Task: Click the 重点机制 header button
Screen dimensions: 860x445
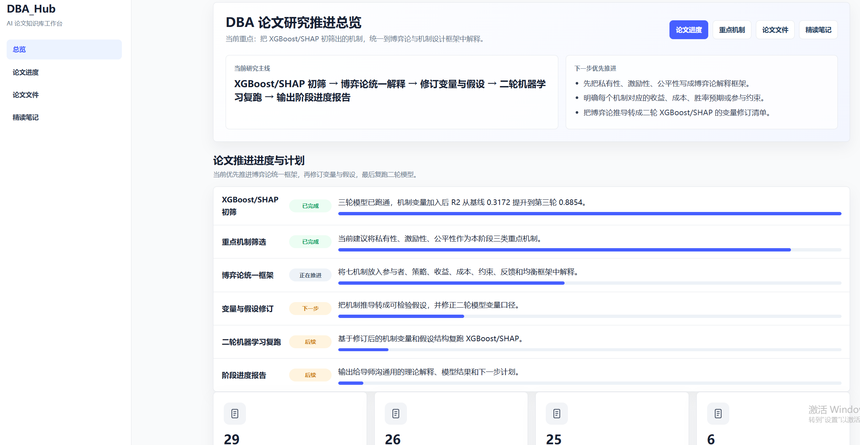Action: pyautogui.click(x=732, y=30)
